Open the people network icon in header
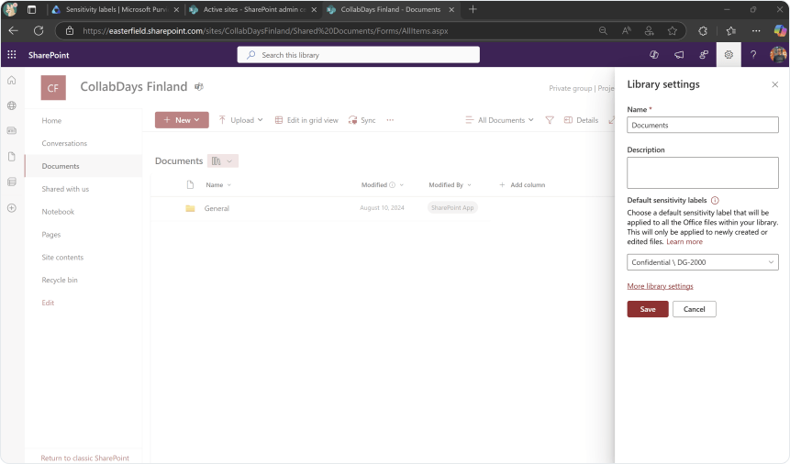 point(704,54)
